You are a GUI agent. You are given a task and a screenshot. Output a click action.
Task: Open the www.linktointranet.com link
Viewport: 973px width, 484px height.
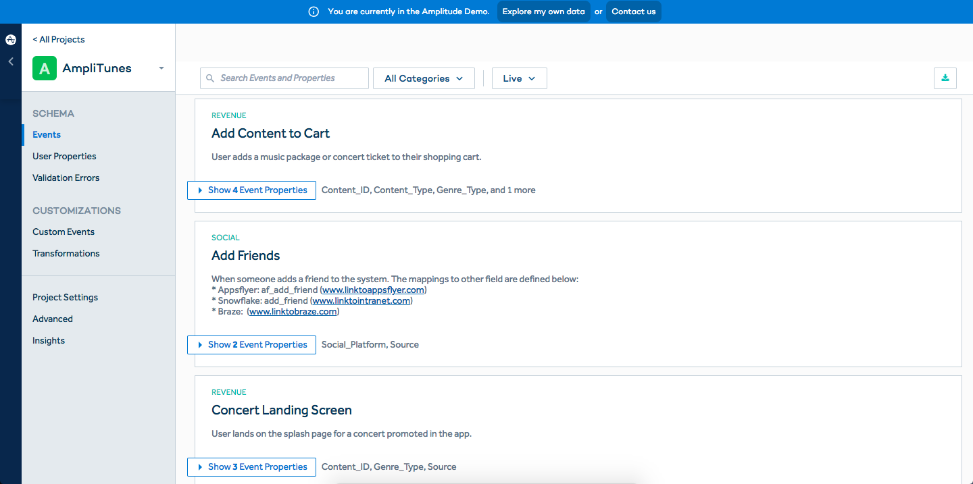361,301
